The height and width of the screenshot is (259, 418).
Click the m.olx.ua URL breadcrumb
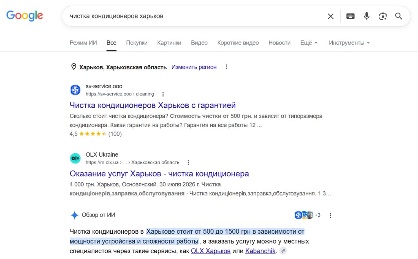[133, 162]
